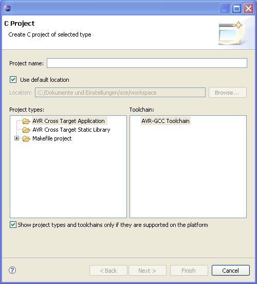Screen dimensions: 257x284
Task: Select AVR Cross Target Application project type
Action: pos(68,121)
